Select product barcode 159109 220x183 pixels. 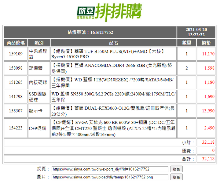tap(16, 54)
